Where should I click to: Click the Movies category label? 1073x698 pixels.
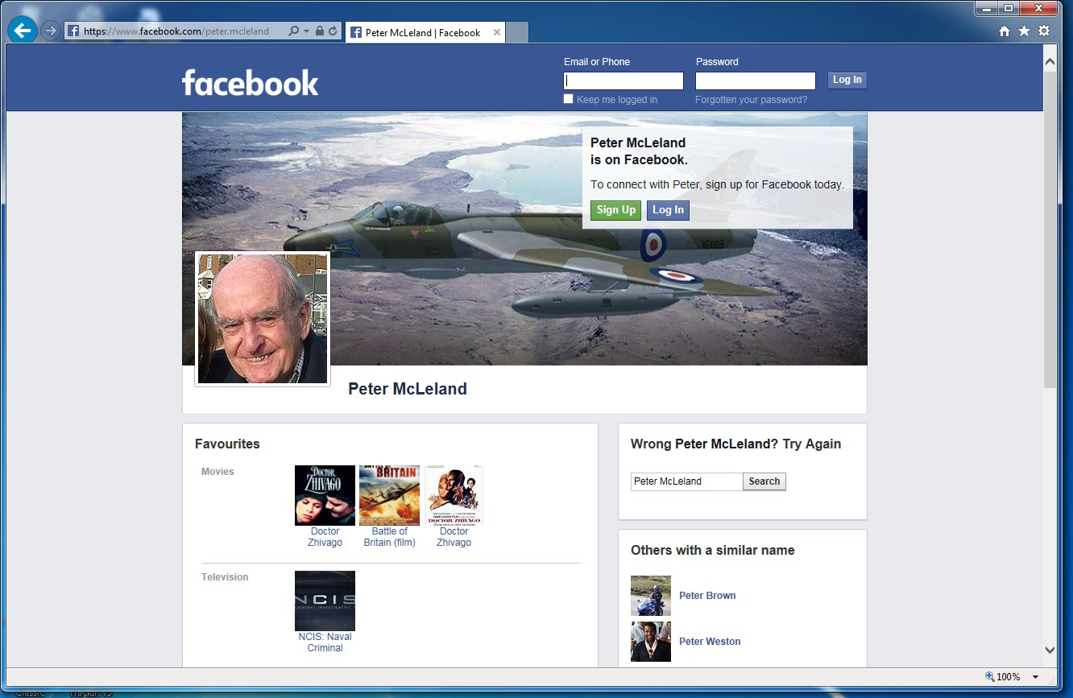click(217, 472)
